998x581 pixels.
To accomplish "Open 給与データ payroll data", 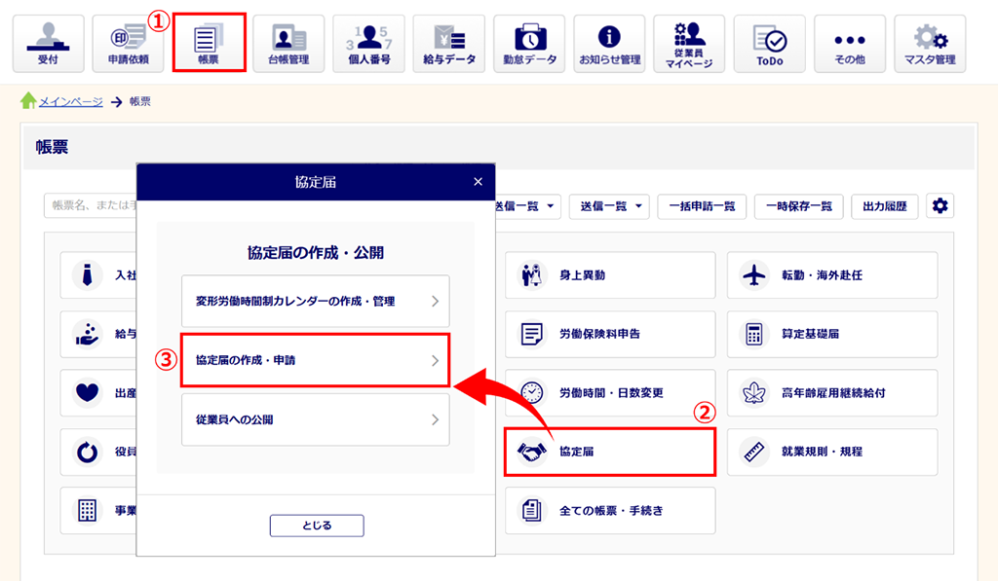I will pos(448,44).
